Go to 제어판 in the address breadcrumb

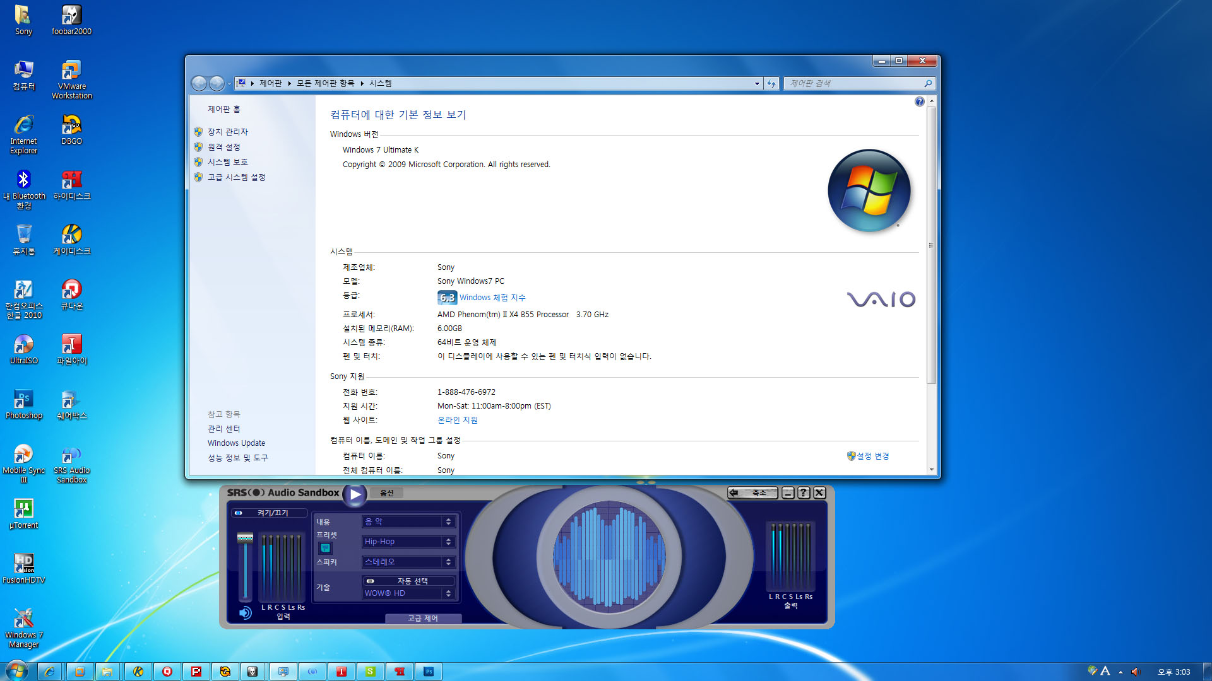(271, 83)
